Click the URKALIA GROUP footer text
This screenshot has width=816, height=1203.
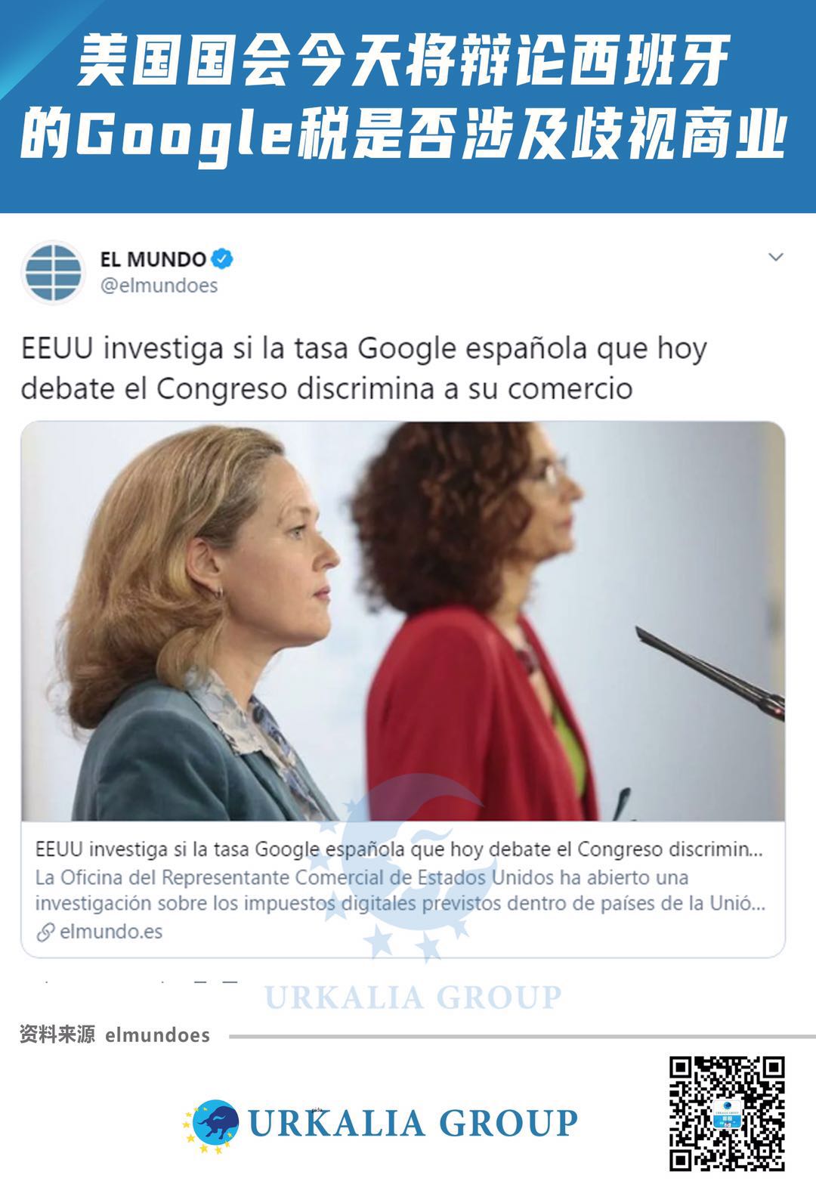(413, 1123)
